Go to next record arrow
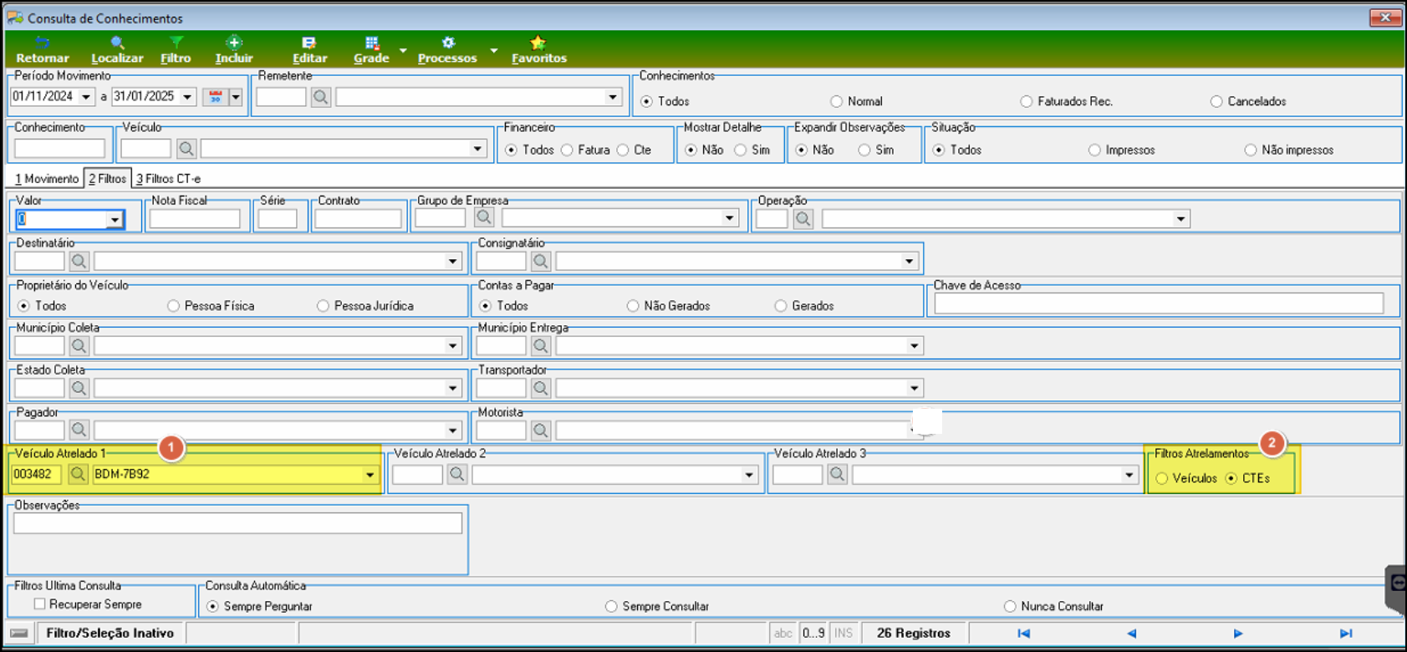 [x=1238, y=634]
